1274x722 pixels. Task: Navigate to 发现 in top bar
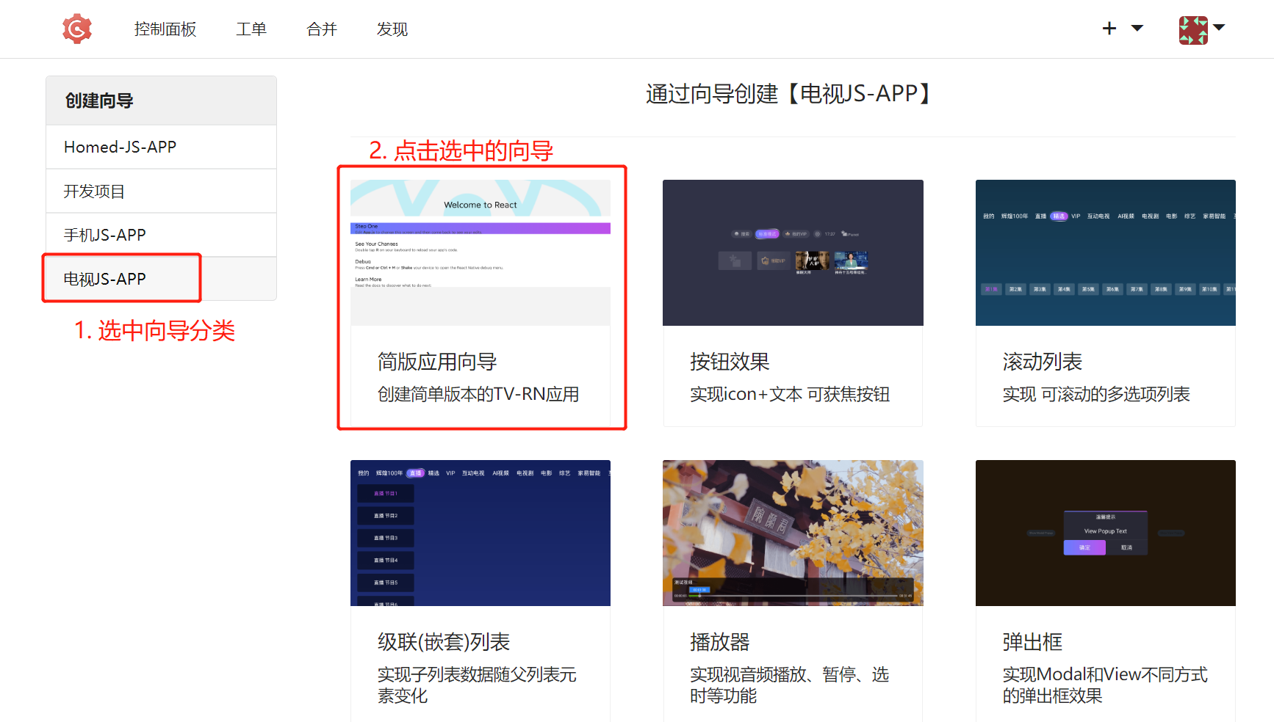point(392,29)
